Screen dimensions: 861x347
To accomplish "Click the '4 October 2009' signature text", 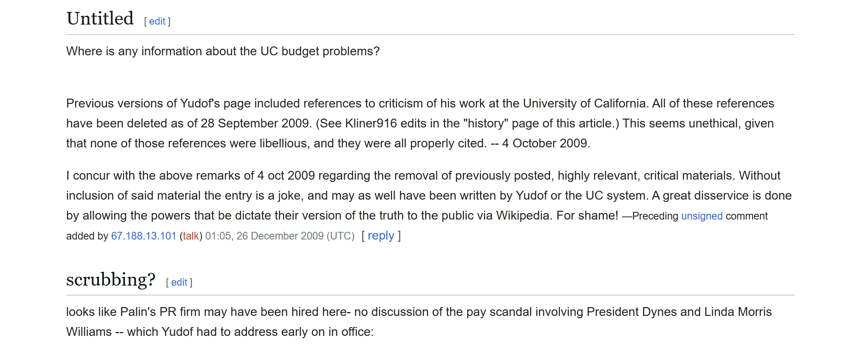I will coord(545,144).
